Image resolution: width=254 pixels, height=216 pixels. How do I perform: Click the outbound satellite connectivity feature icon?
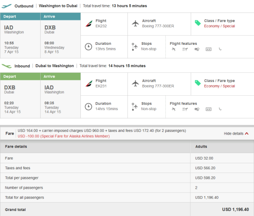174,49
